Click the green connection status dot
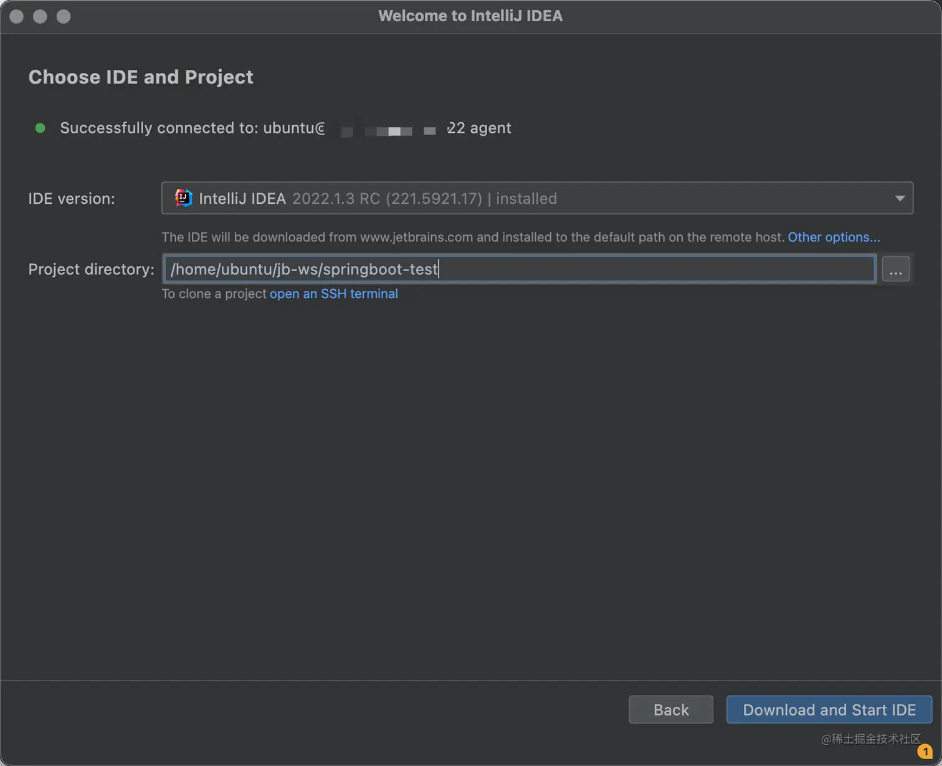Viewport: 942px width, 766px height. tap(40, 128)
